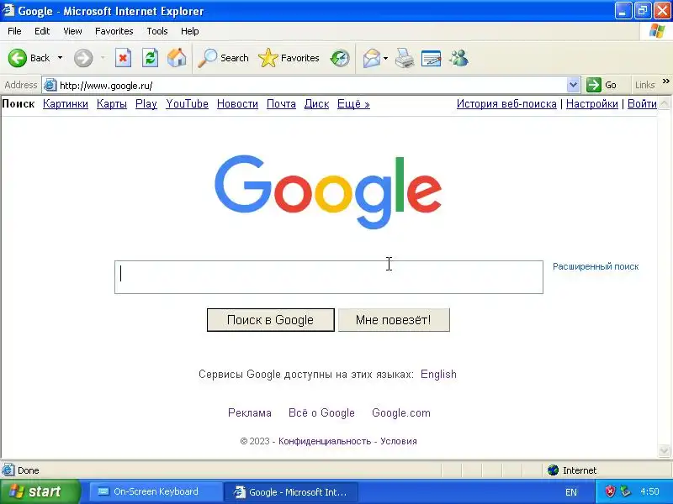Expand the Links toolbar chevron
Viewport: 673px width, 504px height.
[x=665, y=81]
